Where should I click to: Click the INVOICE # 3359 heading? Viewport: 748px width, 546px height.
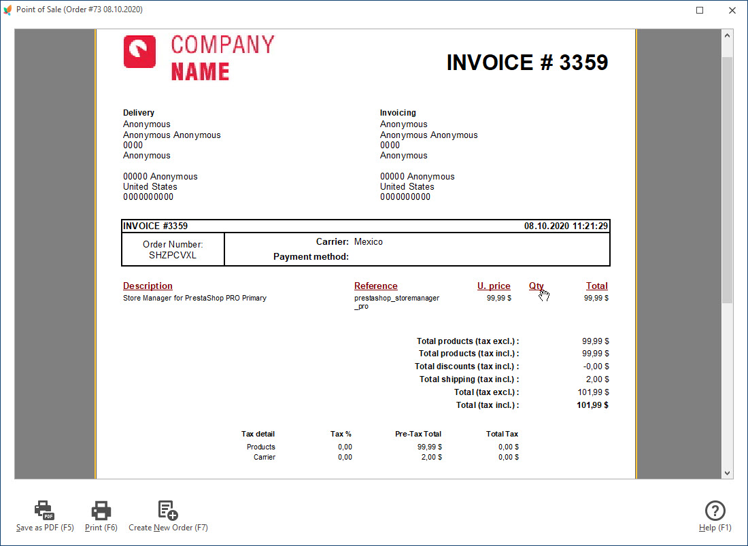[527, 63]
